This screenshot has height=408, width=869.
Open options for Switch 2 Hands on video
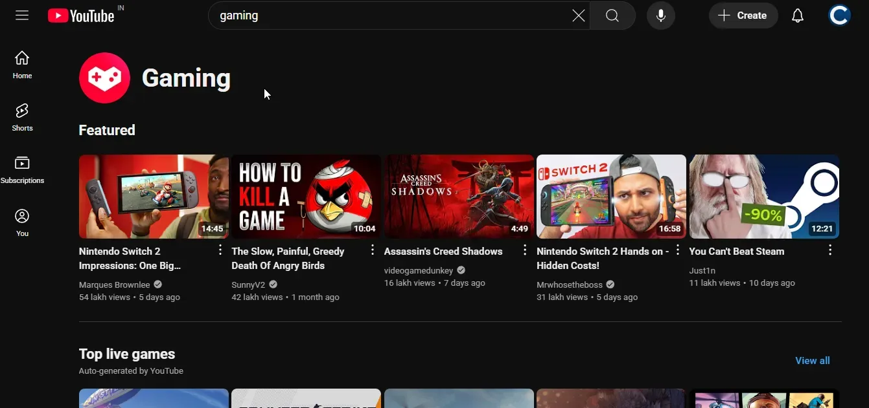(678, 250)
